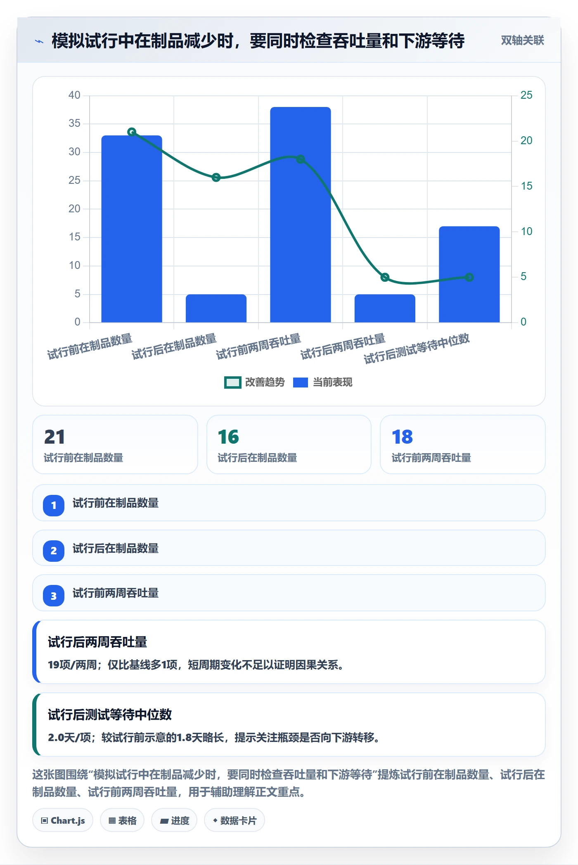Click the 表格 tag
This screenshot has height=865, width=578.
pyautogui.click(x=122, y=820)
